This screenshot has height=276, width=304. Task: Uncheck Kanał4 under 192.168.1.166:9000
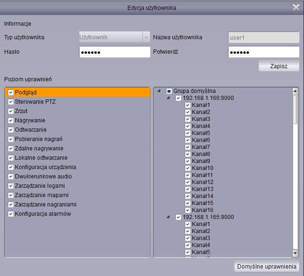[x=187, y=126]
